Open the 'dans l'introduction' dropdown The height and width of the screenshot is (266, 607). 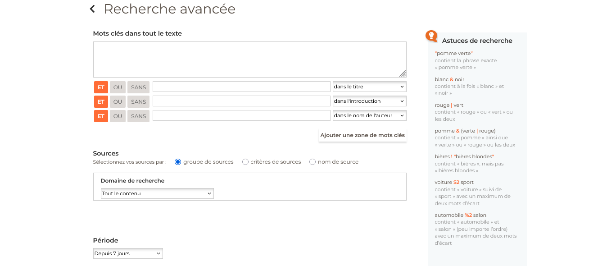click(x=369, y=101)
